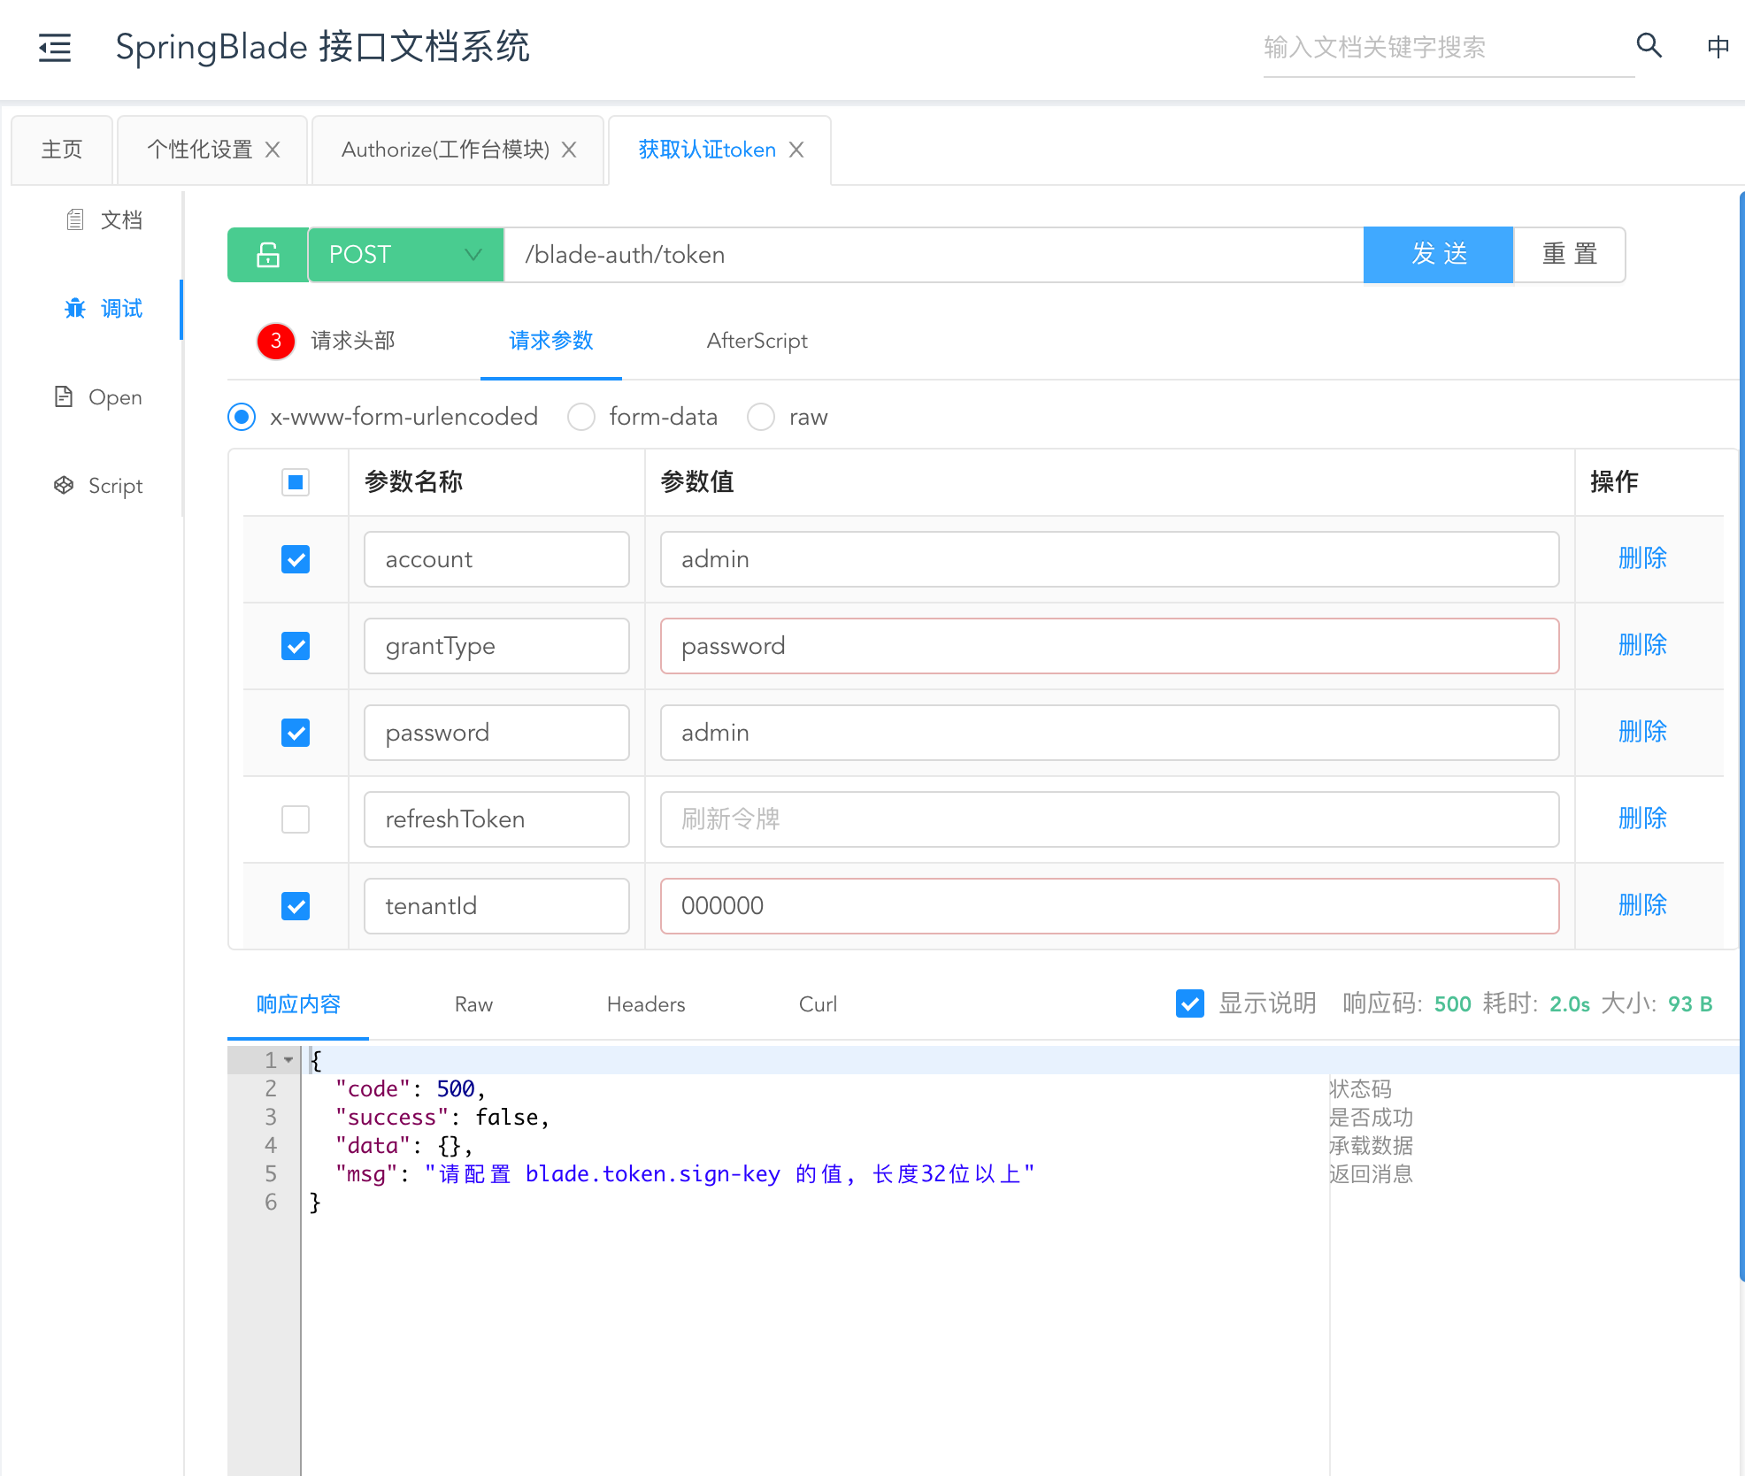1745x1476 pixels.
Task: Click the /blade-auth/token URL field
Action: 934,255
